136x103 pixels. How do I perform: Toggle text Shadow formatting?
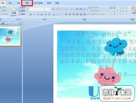[x=45, y=14]
